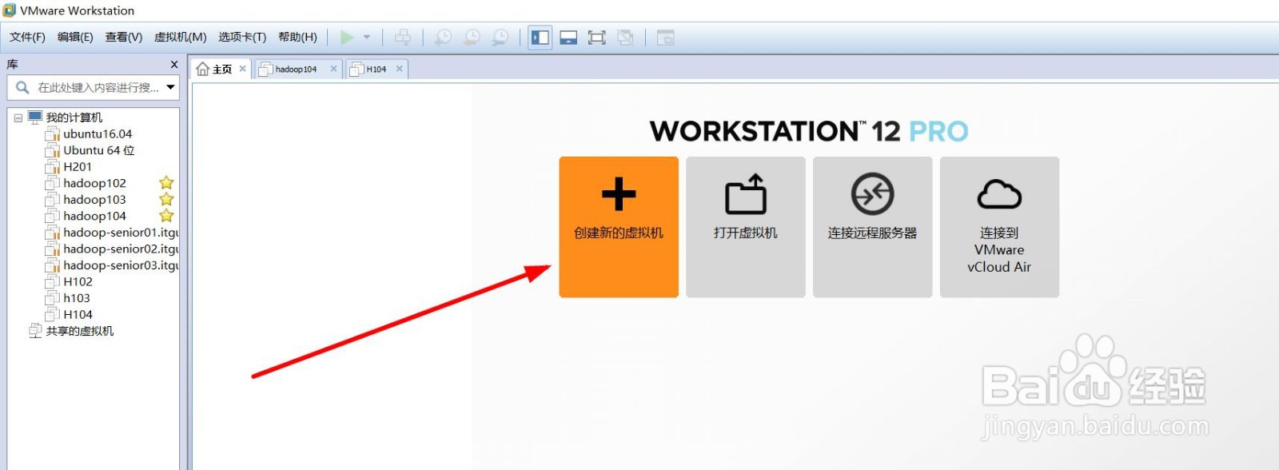The width and height of the screenshot is (1279, 470).
Task: Close the H104 tab
Action: 400,69
